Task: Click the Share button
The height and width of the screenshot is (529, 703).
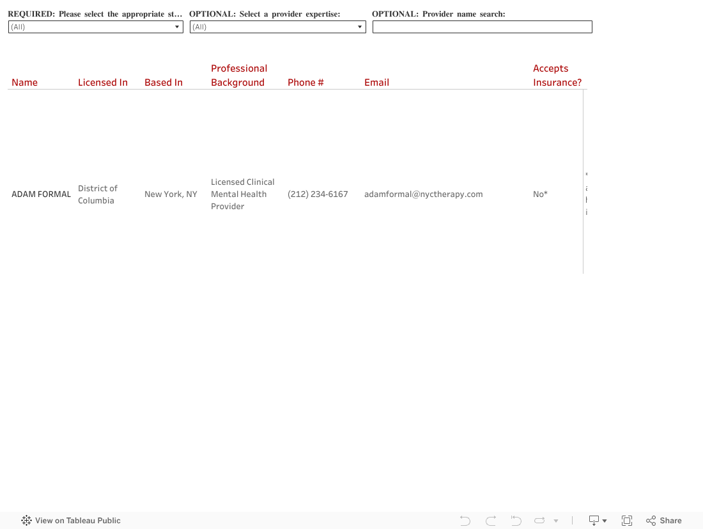Action: pos(664,521)
